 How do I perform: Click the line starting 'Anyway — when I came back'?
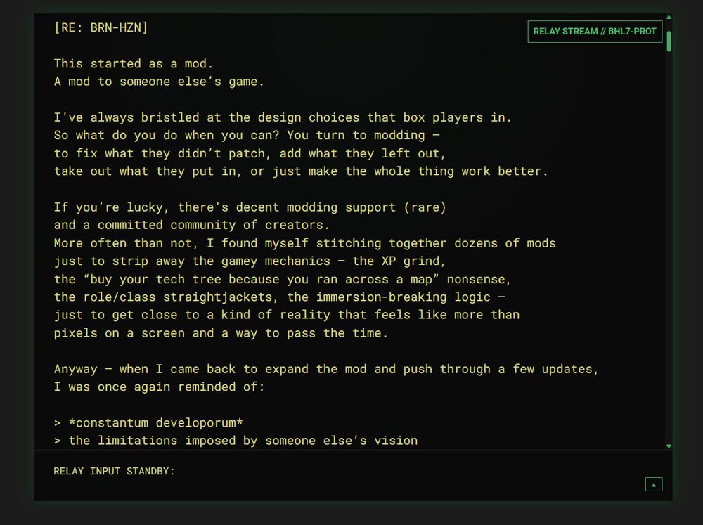pyautogui.click(x=326, y=369)
